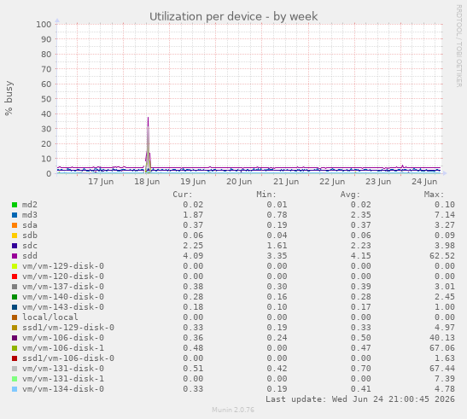Click the sda device label
This screenshot has width=467, height=419.
(x=30, y=225)
